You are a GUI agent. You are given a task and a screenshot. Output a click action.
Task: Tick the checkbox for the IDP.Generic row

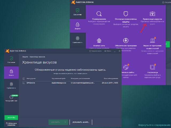[24, 83]
